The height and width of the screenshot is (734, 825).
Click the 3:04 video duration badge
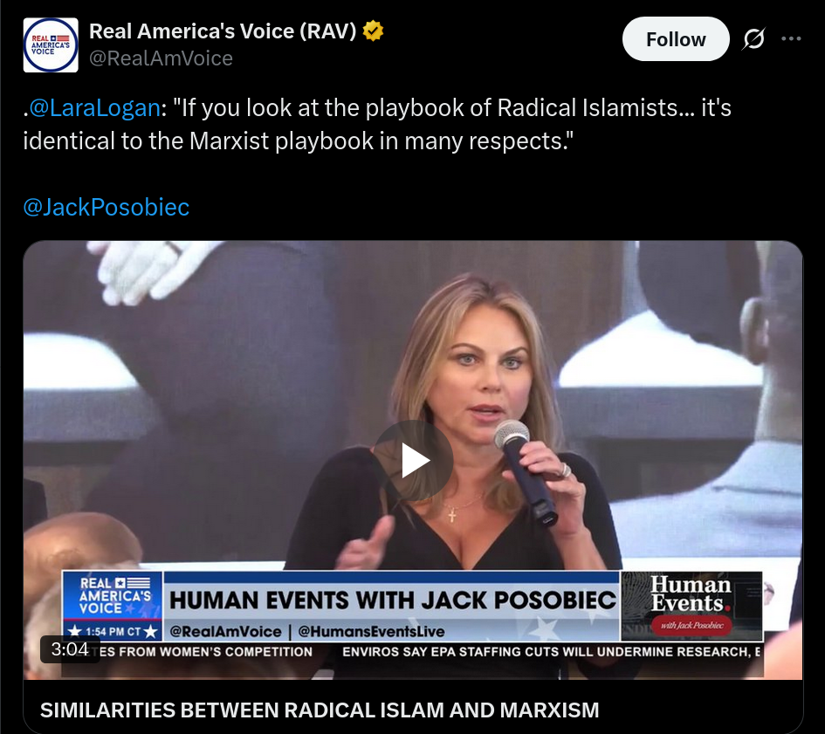70,649
